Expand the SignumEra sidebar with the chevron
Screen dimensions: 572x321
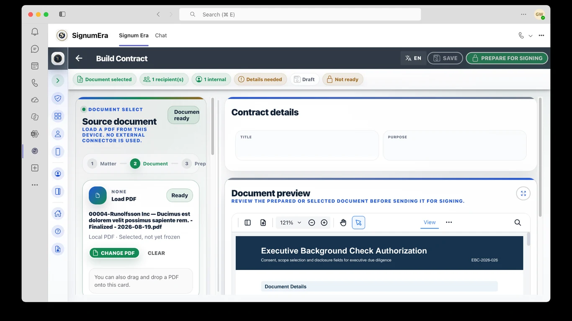pyautogui.click(x=58, y=80)
